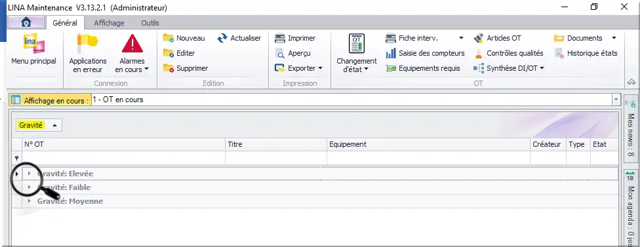Click the Changement d'état OT icon
This screenshot has height=247, width=640.
(x=356, y=44)
